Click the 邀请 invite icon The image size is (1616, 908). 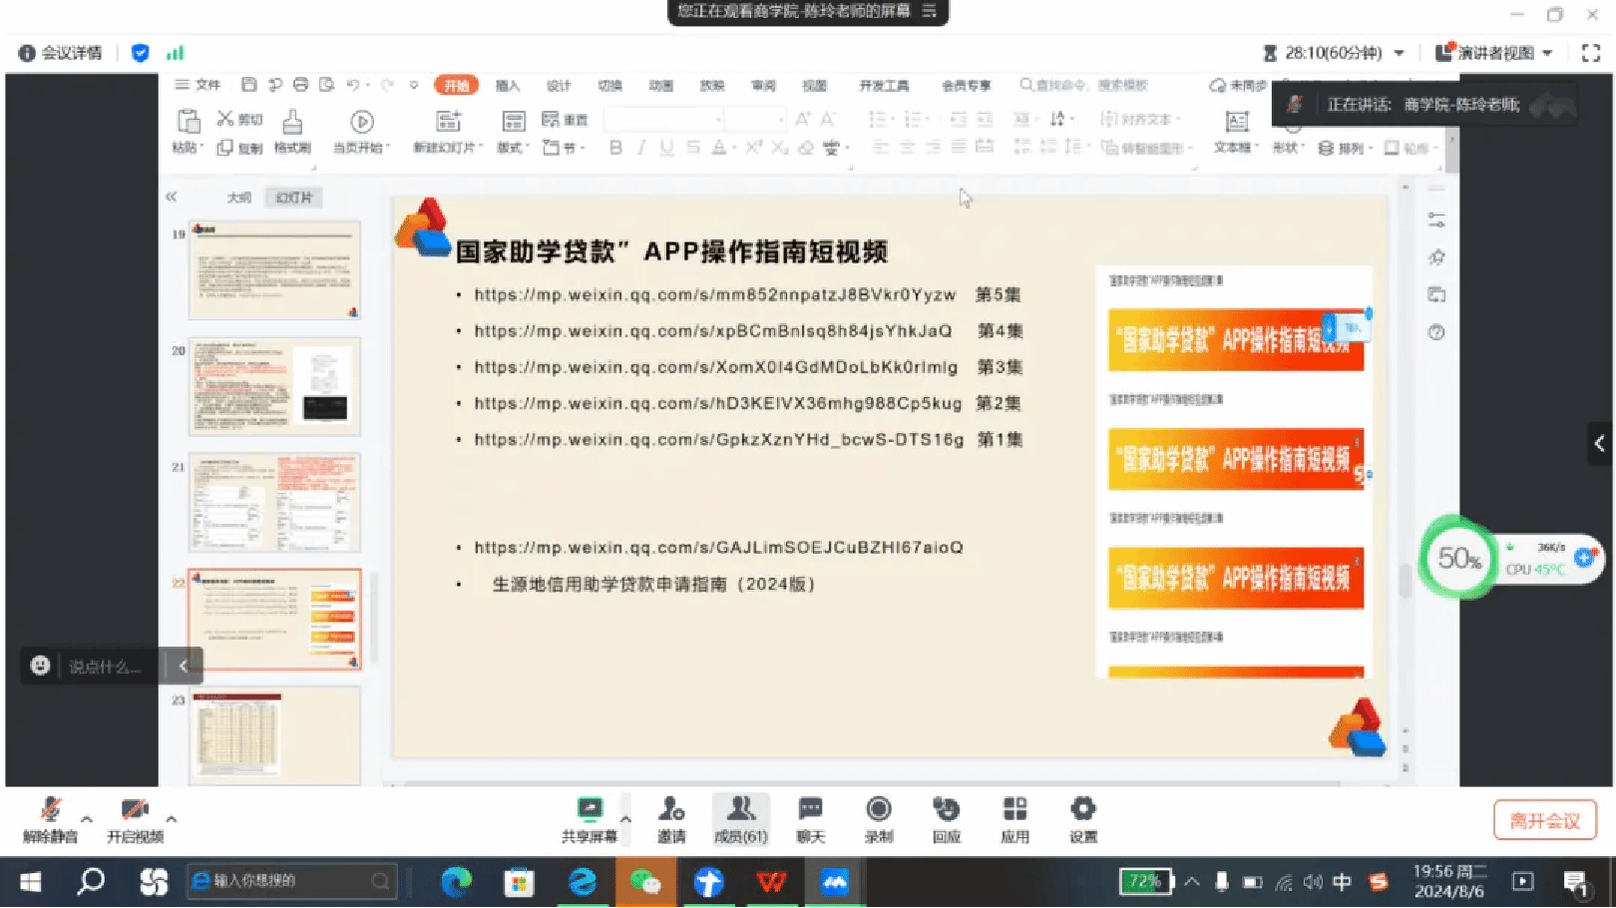(x=671, y=819)
